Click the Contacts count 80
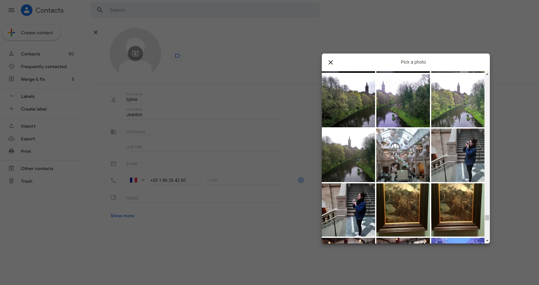This screenshot has height=285, width=539. 71,54
